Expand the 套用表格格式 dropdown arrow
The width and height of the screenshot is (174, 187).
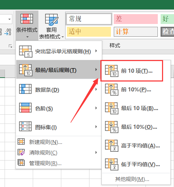coord(63,37)
